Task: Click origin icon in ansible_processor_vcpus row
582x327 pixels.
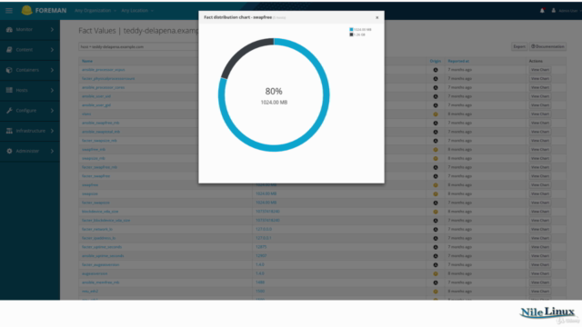Action: click(x=436, y=70)
